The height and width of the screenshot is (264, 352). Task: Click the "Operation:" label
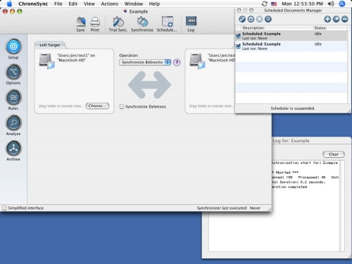[129, 56]
